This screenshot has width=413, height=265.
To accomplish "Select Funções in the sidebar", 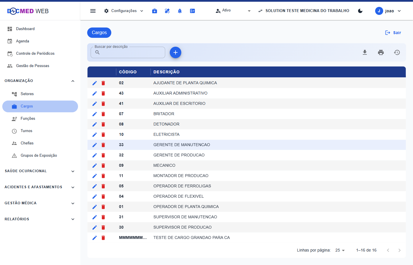I will point(40,119).
